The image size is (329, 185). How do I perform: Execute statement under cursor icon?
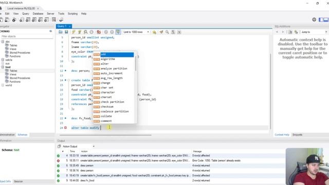coord(80,32)
